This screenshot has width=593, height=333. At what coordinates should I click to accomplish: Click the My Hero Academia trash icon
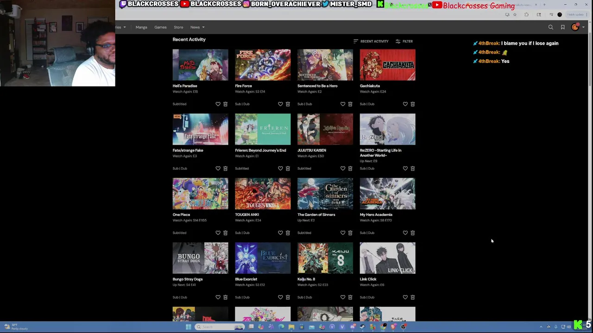click(x=413, y=233)
